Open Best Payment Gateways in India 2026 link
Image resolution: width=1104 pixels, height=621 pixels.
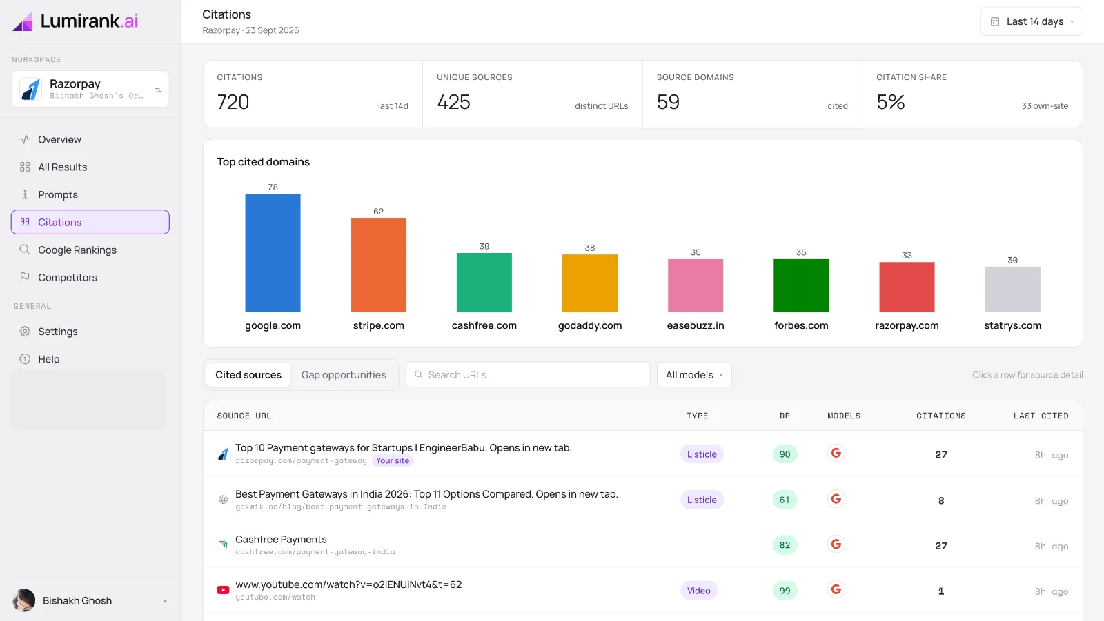coord(426,494)
